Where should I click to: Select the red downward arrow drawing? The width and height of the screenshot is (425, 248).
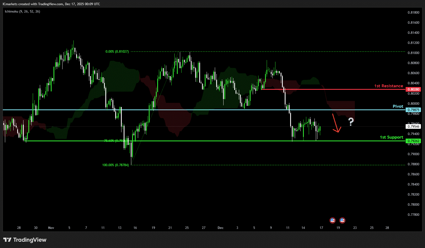coord(336,123)
